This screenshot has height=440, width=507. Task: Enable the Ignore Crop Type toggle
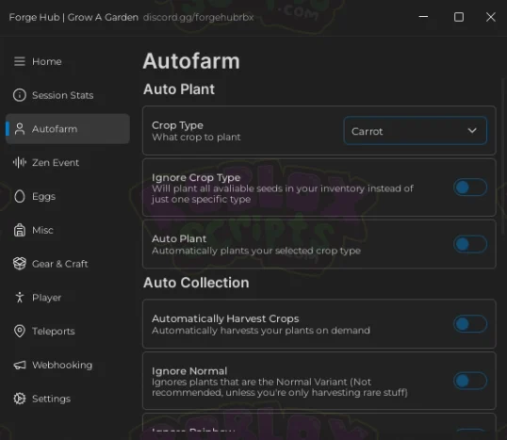click(470, 187)
